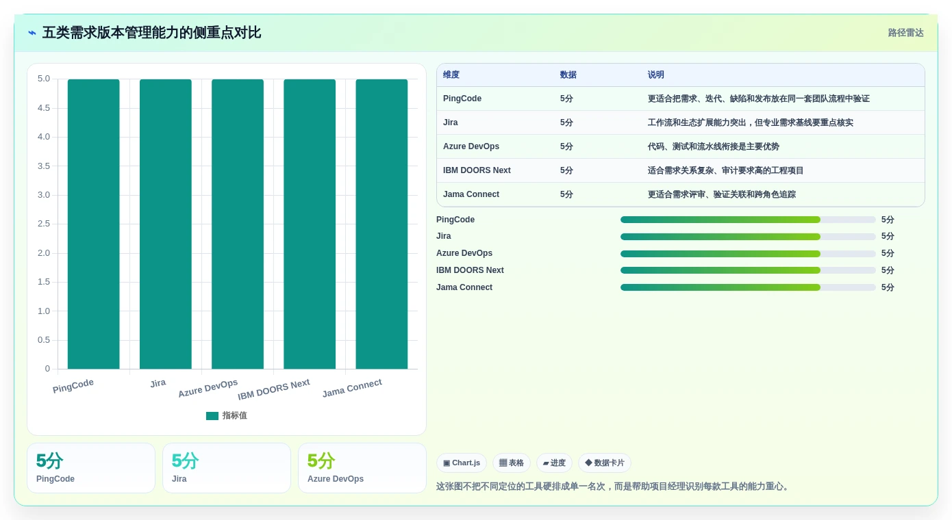
Task: Click the description 工作流和生态扩展能力突出，但专业需求基线要重点核实
Action: pos(751,122)
